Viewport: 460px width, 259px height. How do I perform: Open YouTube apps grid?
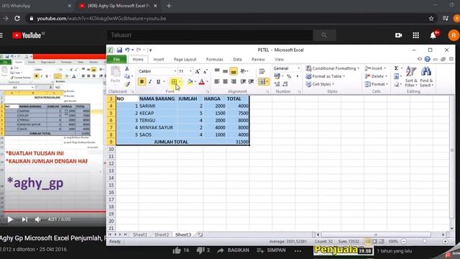(415, 35)
